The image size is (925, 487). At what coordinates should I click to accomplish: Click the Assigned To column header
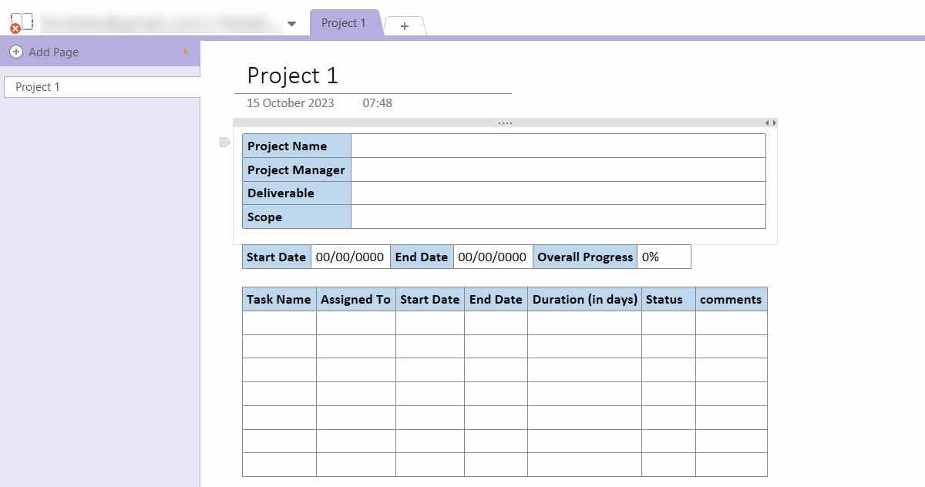point(356,300)
